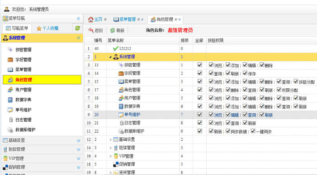Click the 促销管理 icon in grid row 18
This screenshot has width=317, height=175.
[x=115, y=164]
